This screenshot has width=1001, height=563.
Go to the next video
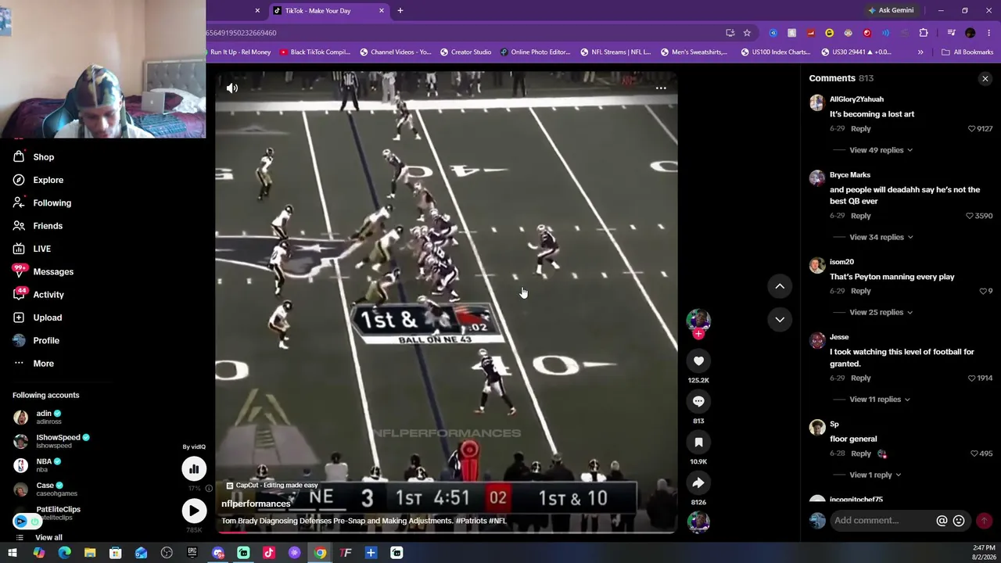780,319
